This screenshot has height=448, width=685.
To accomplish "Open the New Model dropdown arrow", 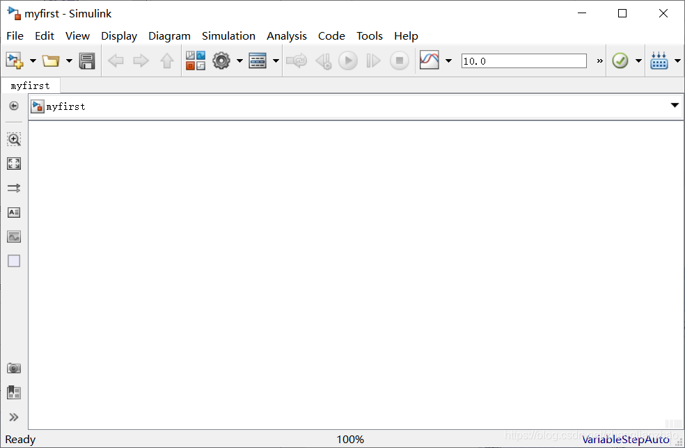I will (x=33, y=61).
